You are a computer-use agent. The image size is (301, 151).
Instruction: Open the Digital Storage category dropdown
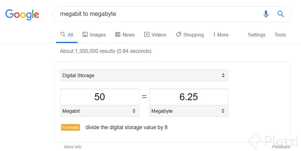click(x=144, y=75)
